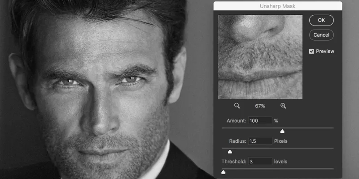Focus the Threshold levels field
This screenshot has width=359, height=179.
pos(260,162)
